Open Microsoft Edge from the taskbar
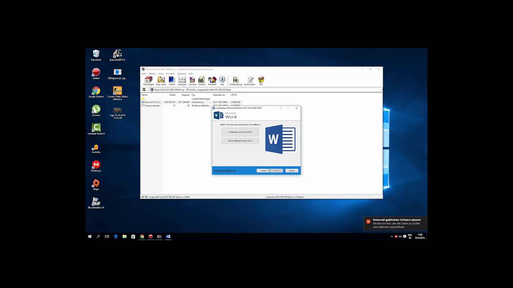Image resolution: width=513 pixels, height=288 pixels. (x=116, y=236)
